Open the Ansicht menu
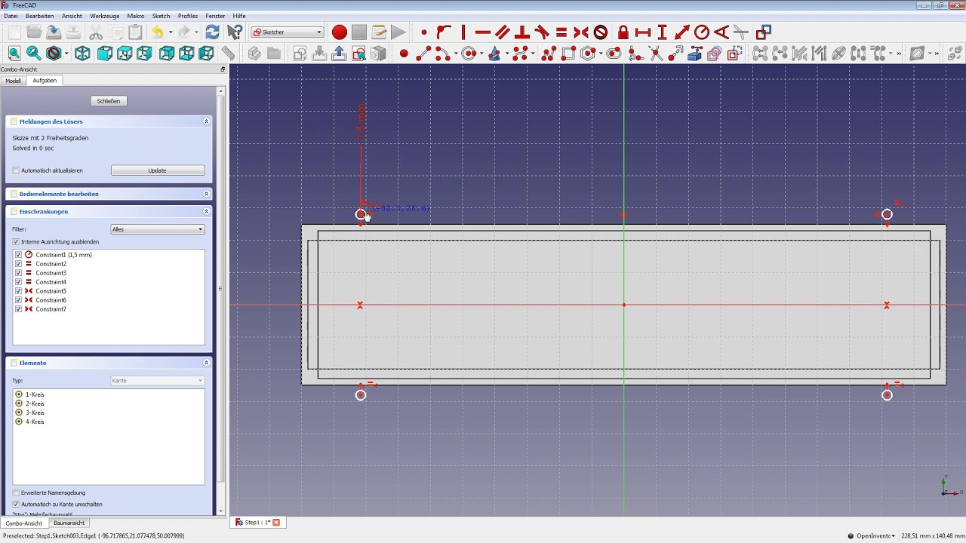Viewport: 966px width, 543px height. coord(72,16)
